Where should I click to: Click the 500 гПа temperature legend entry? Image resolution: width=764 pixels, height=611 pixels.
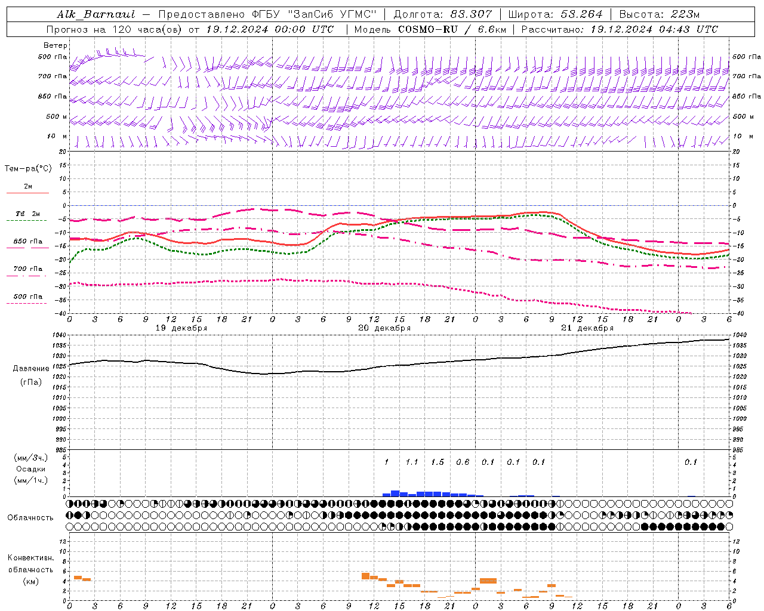pyautogui.click(x=27, y=297)
